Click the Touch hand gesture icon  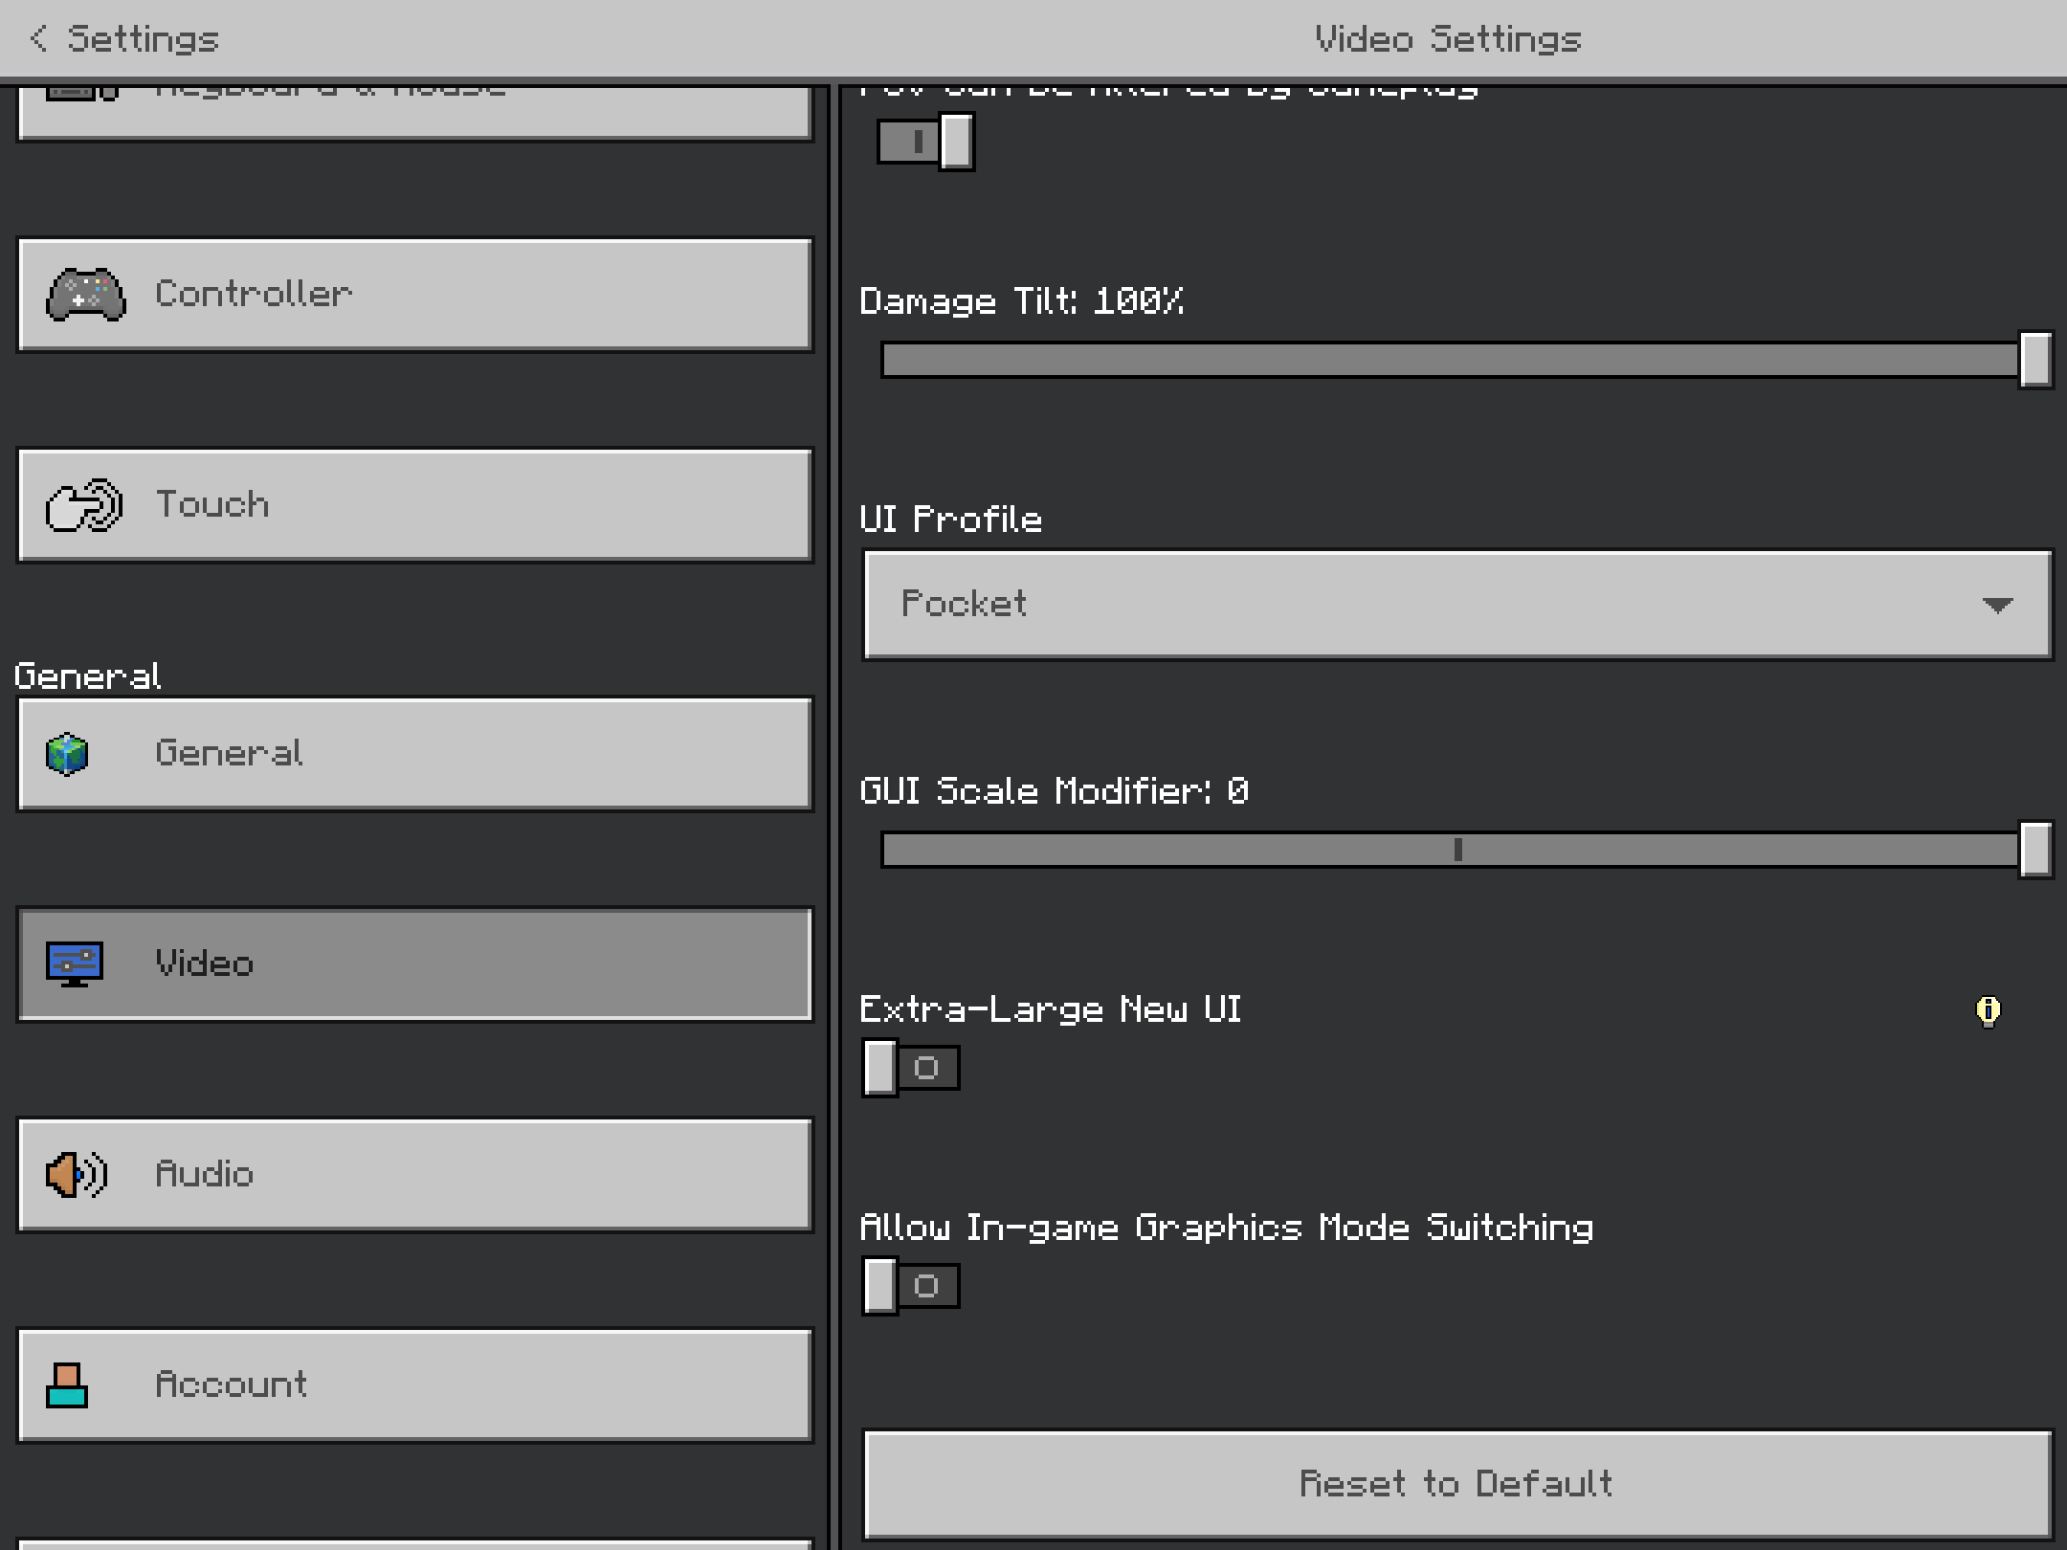(83, 505)
